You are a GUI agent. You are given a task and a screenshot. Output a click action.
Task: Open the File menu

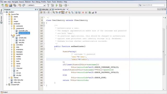point(2,2)
